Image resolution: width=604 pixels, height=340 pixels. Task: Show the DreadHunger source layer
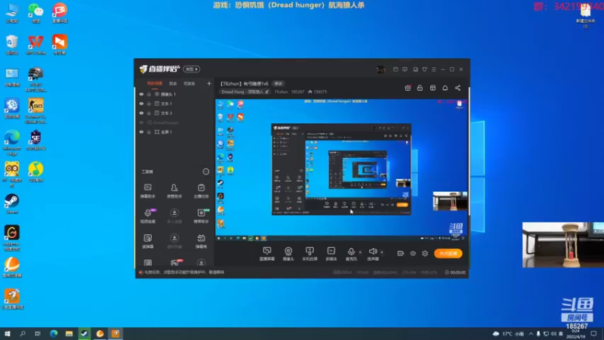pos(141,122)
